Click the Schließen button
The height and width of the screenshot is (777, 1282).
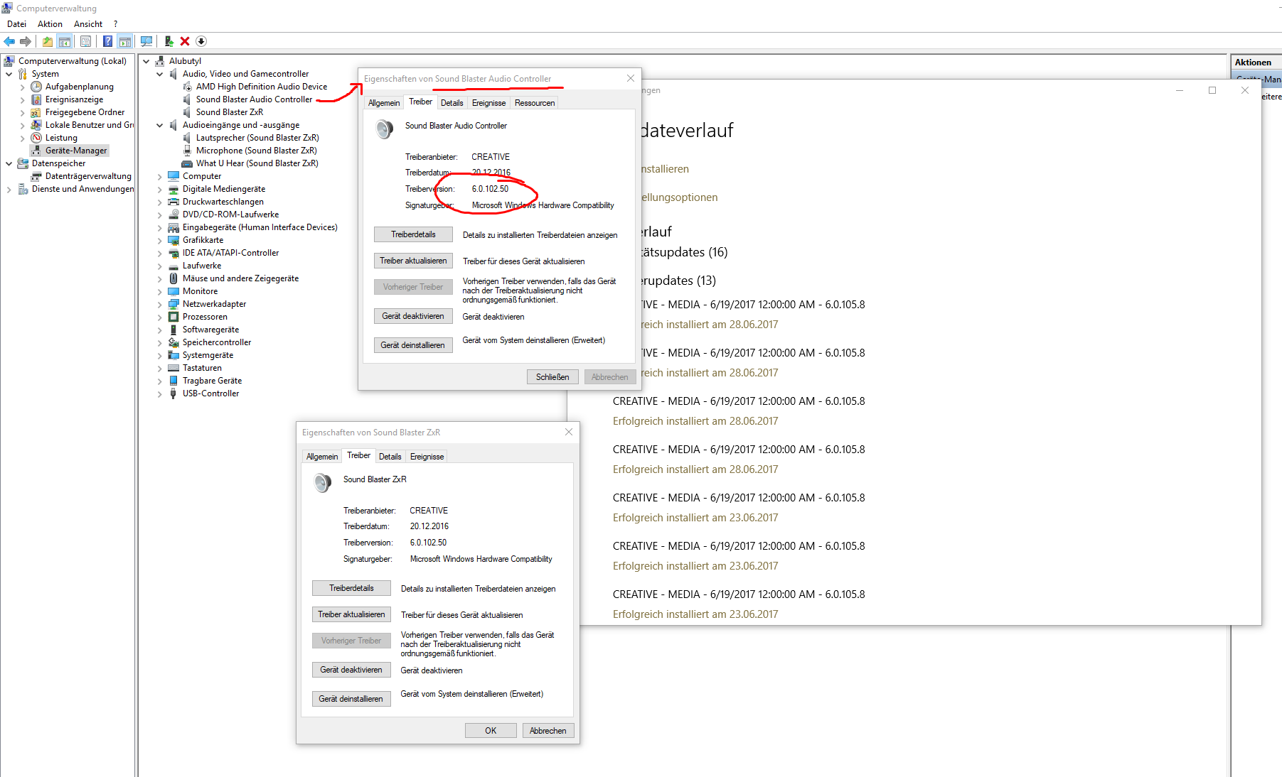point(552,377)
